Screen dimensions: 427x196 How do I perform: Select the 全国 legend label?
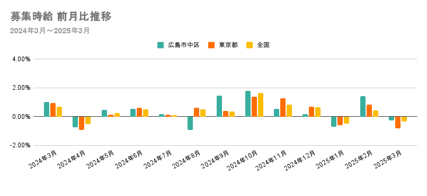click(263, 45)
